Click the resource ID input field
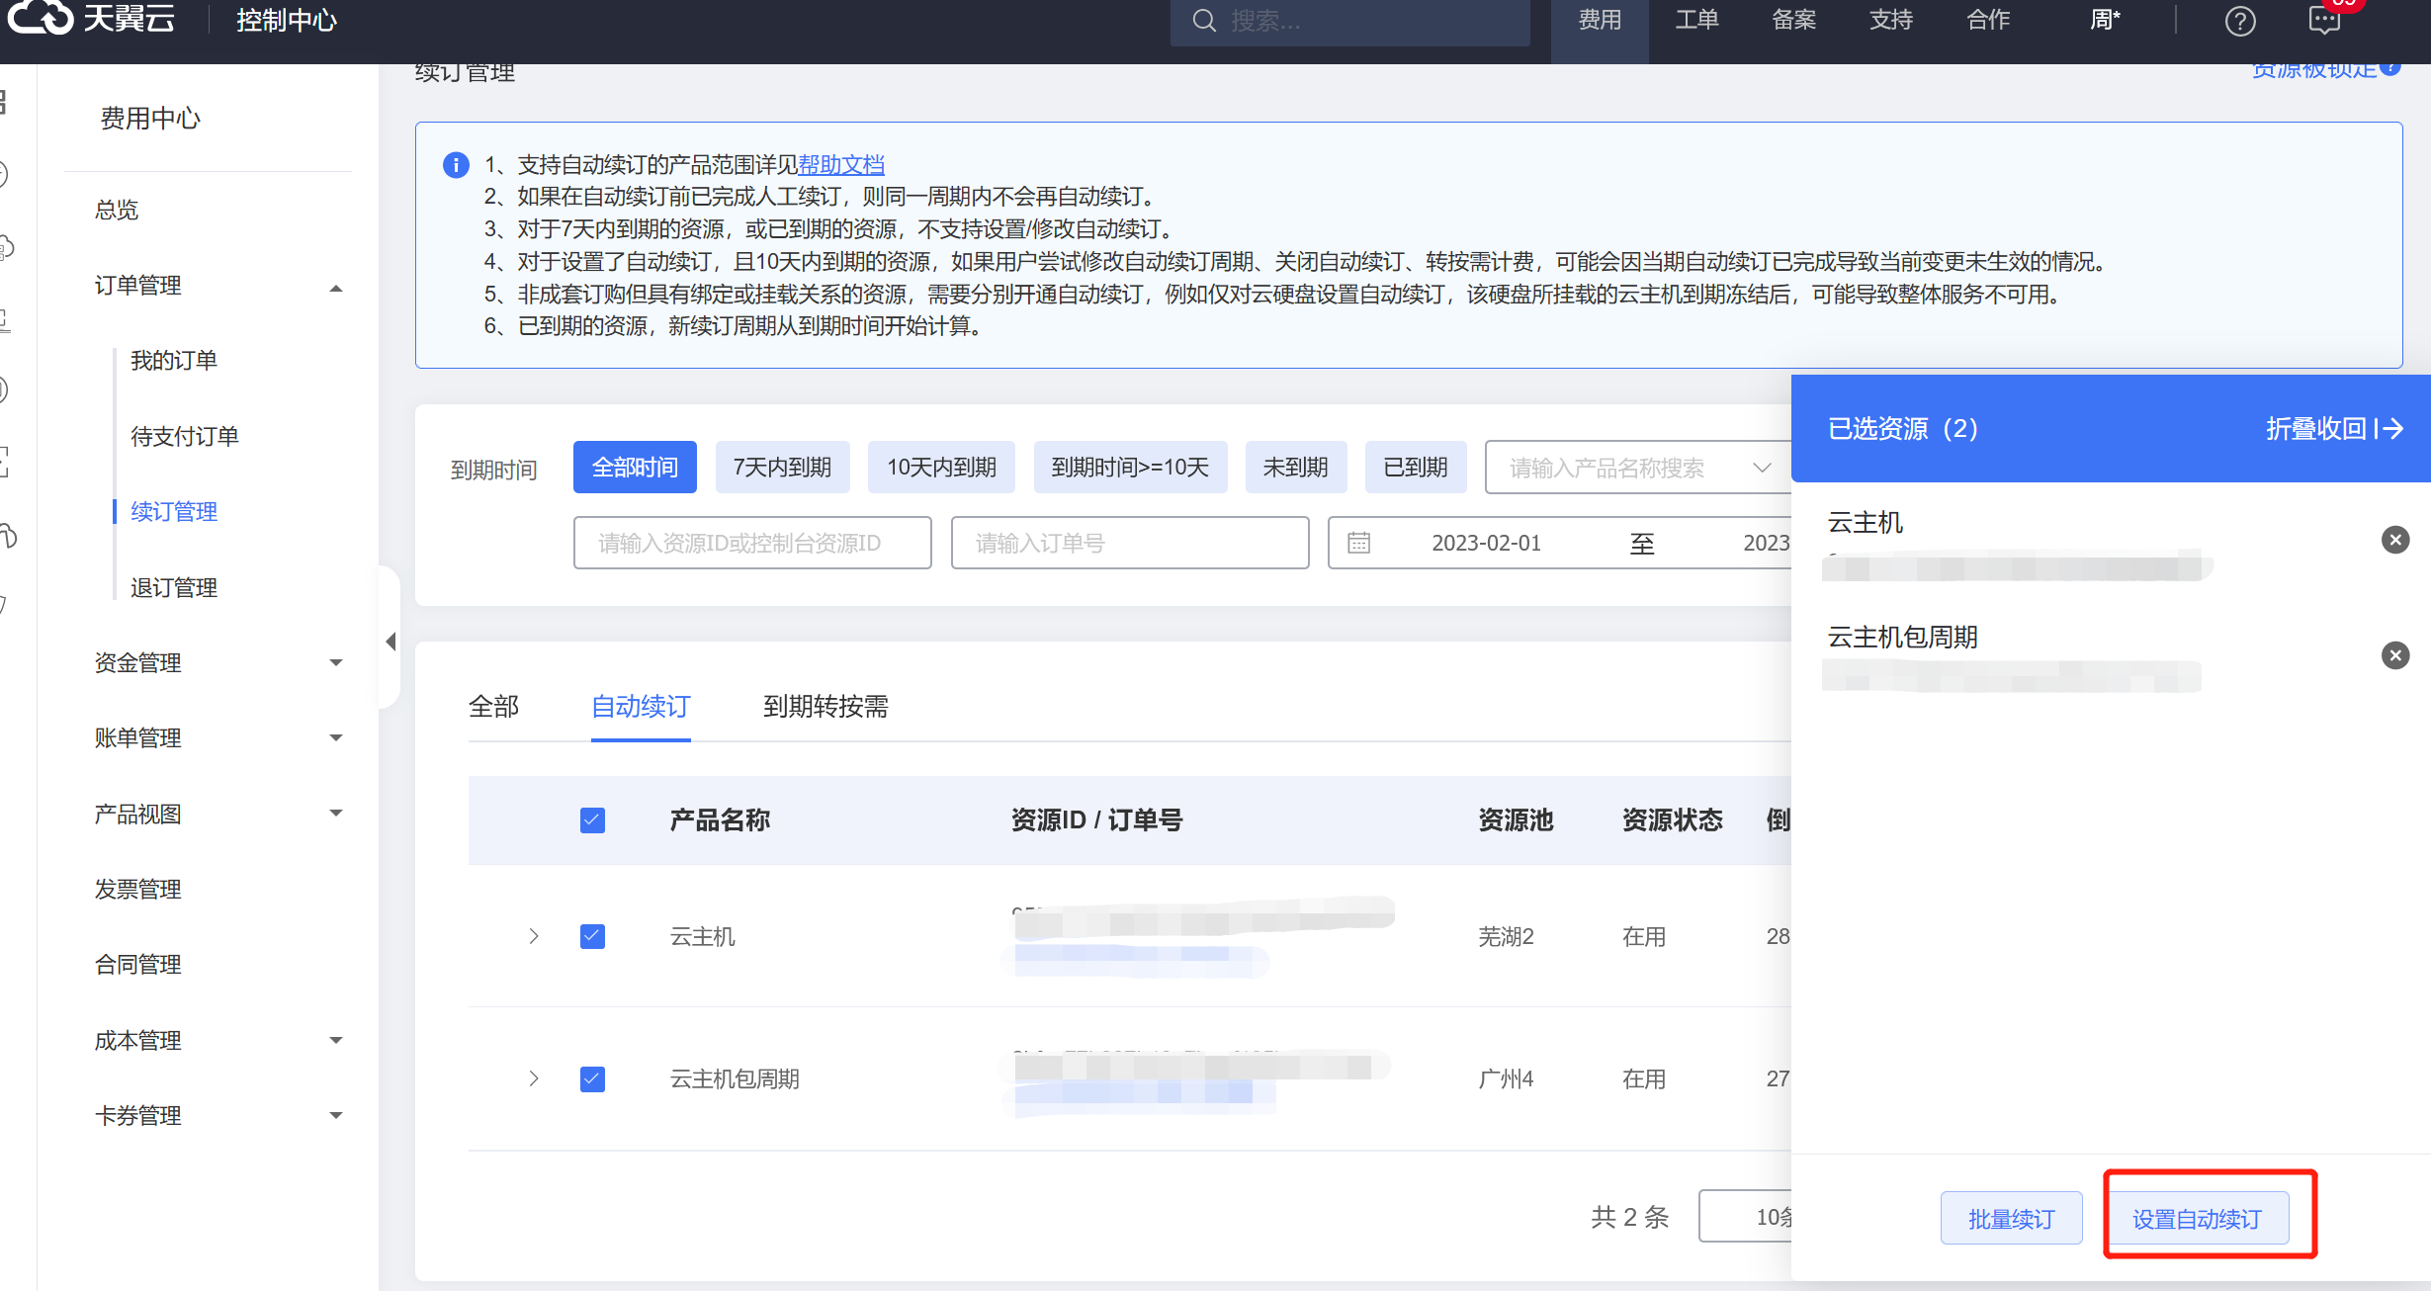2431x1291 pixels. pyautogui.click(x=751, y=543)
